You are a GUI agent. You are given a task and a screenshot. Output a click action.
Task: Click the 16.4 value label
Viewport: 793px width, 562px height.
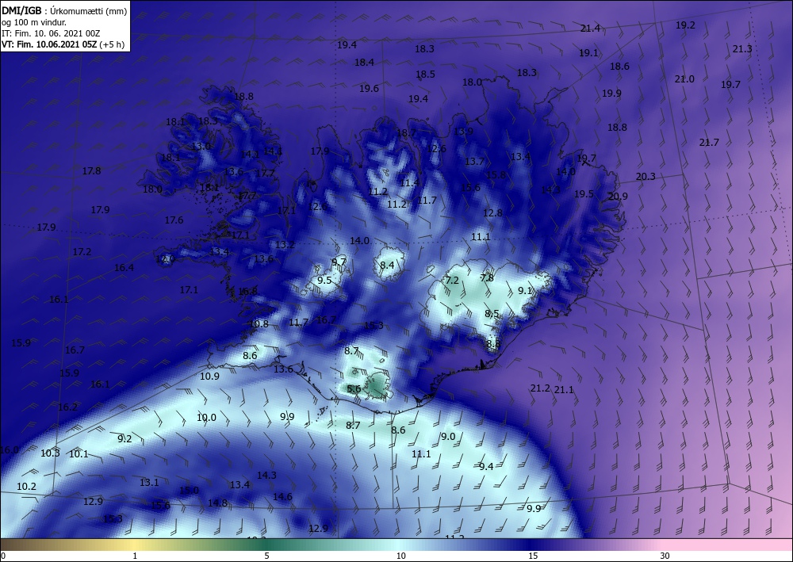coord(124,268)
